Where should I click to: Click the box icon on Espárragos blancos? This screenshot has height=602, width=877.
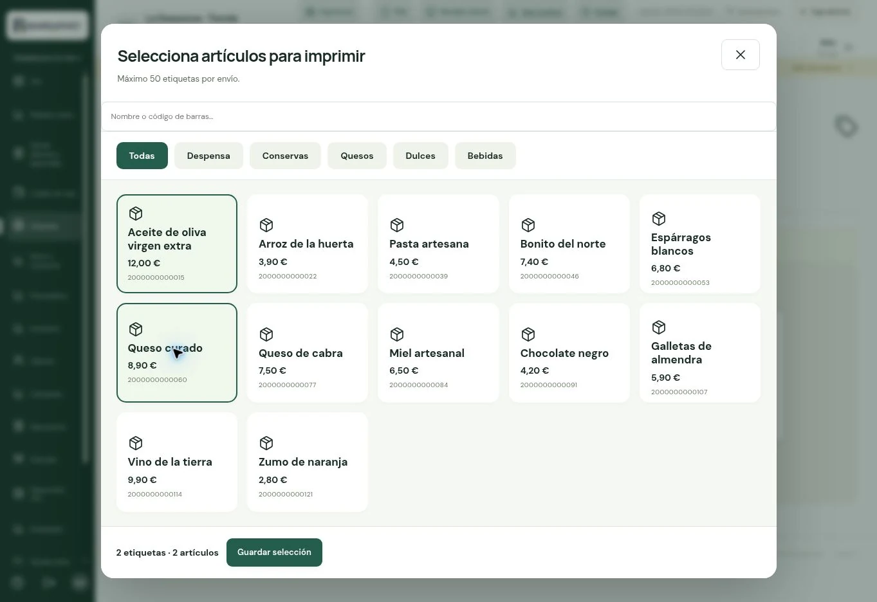659,219
